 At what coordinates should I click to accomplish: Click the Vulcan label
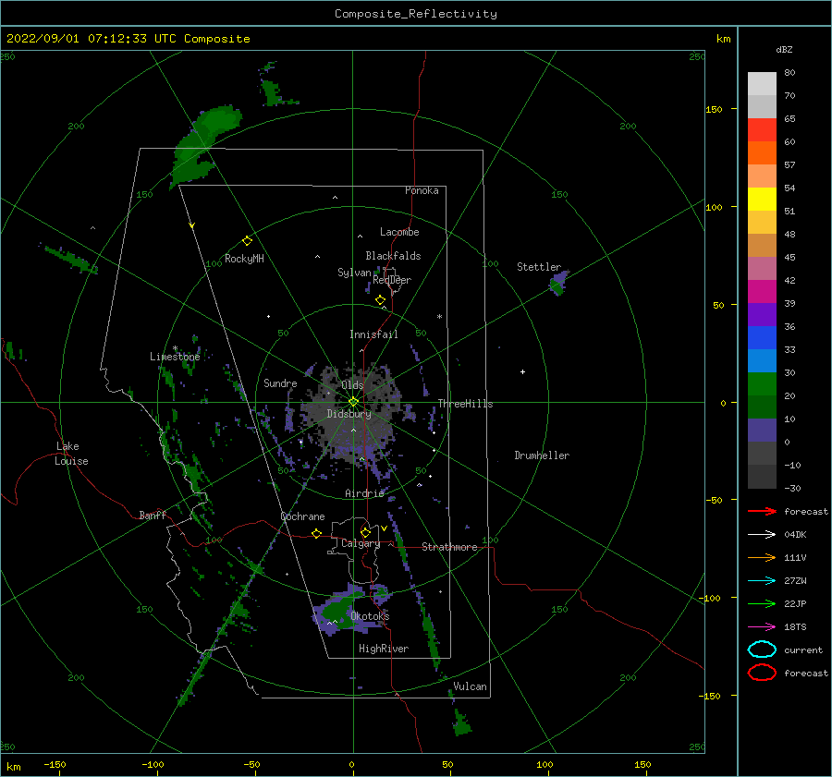click(x=471, y=686)
